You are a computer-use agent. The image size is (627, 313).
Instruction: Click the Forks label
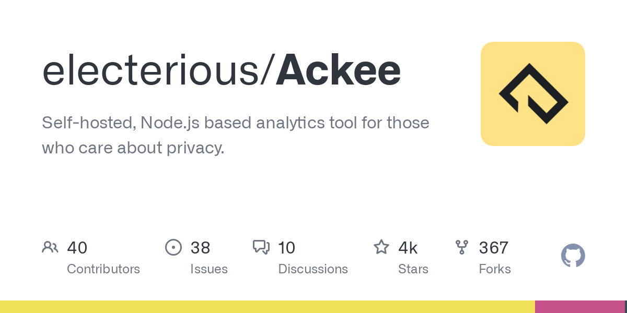tap(495, 269)
